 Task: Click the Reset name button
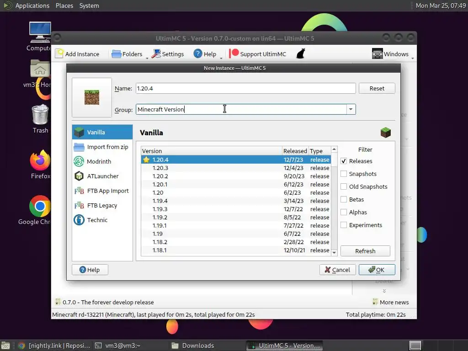pyautogui.click(x=377, y=88)
